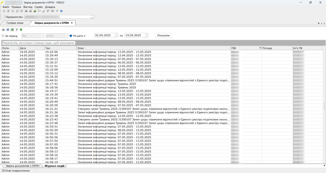Screen dimensions: 326x173
Task: Refresh the log using green arrows icon
Action: pyautogui.click(x=21, y=30)
